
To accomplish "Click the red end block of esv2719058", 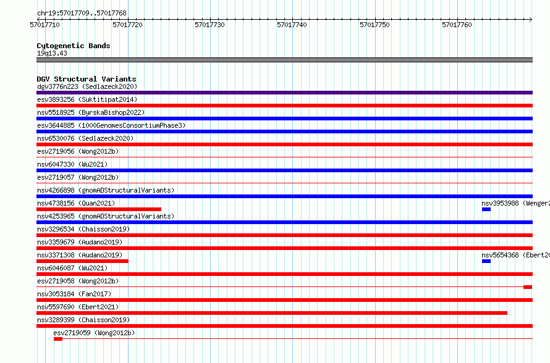I will [x=528, y=287].
